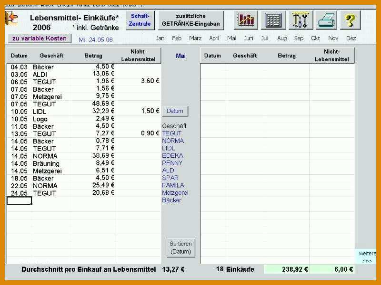Choose Metzgerei in Geschäft list
This screenshot has height=285, width=381.
click(175, 193)
